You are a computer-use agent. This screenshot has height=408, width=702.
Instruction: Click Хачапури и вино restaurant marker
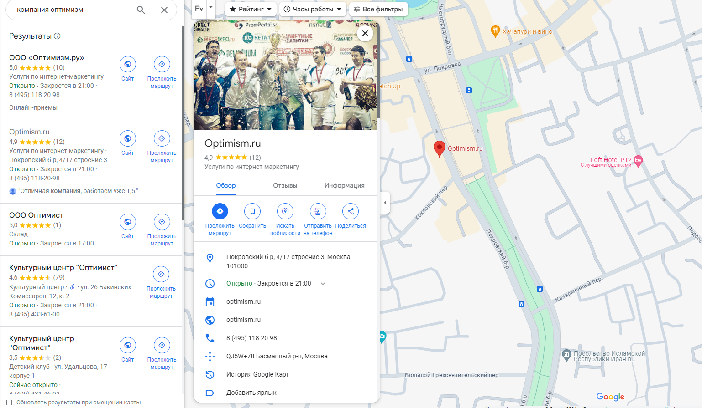(x=495, y=31)
